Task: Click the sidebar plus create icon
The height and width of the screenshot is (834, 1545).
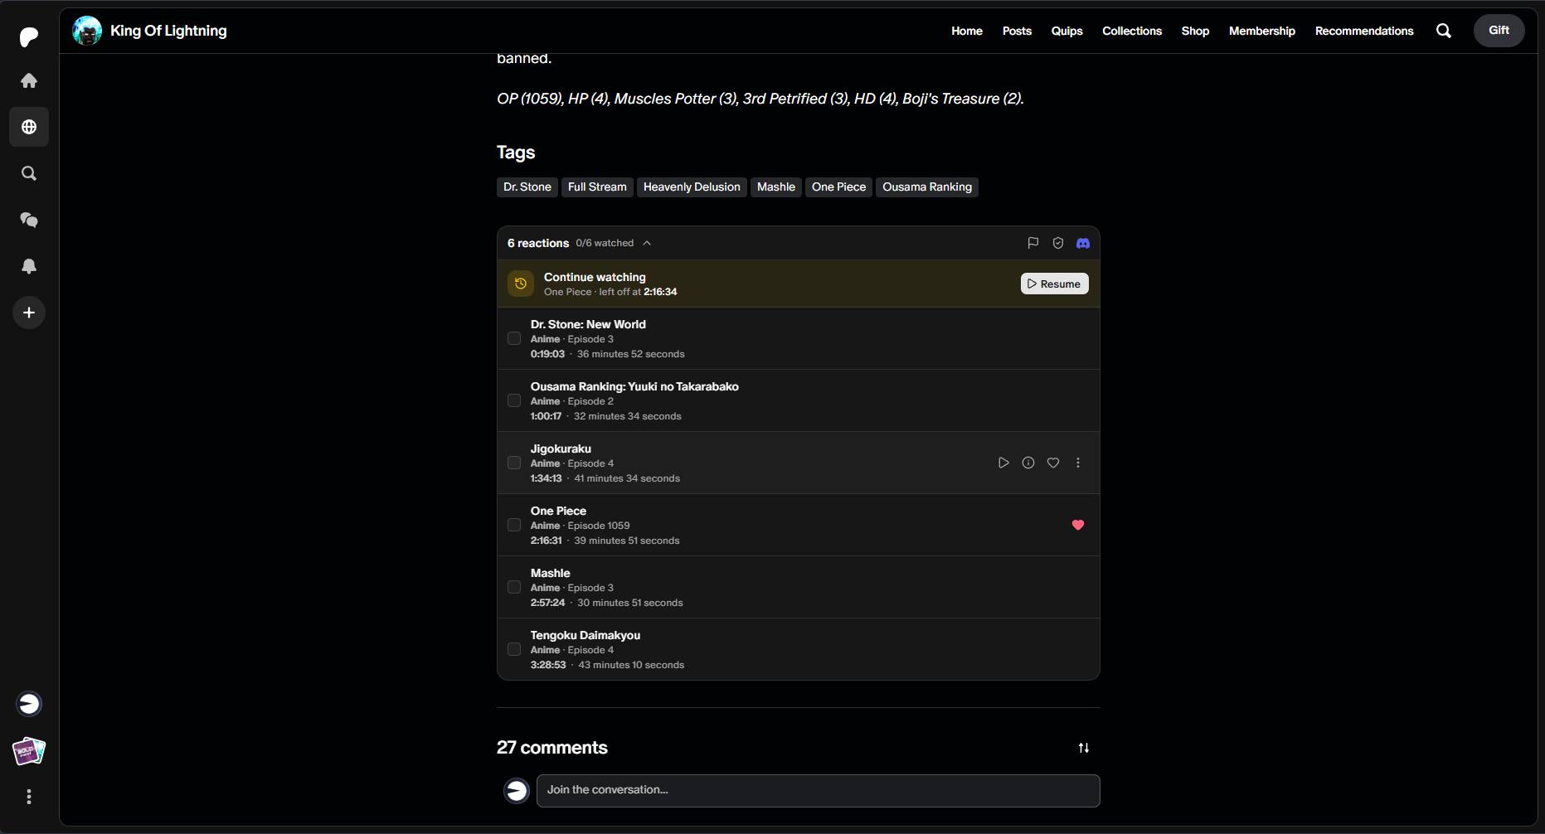Action: [29, 313]
